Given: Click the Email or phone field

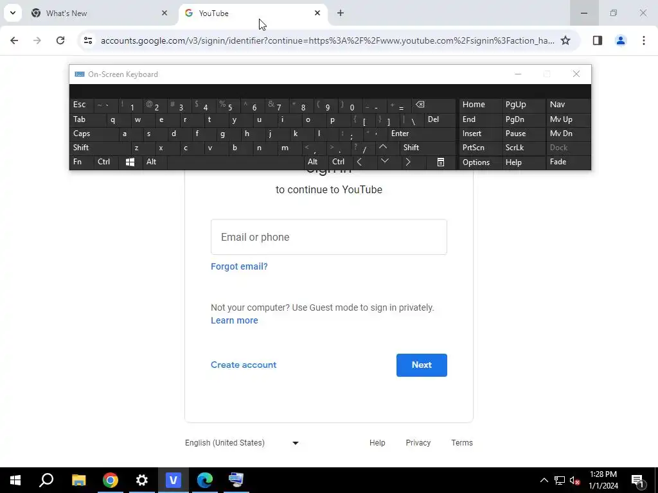Looking at the screenshot, I should pyautogui.click(x=328, y=237).
